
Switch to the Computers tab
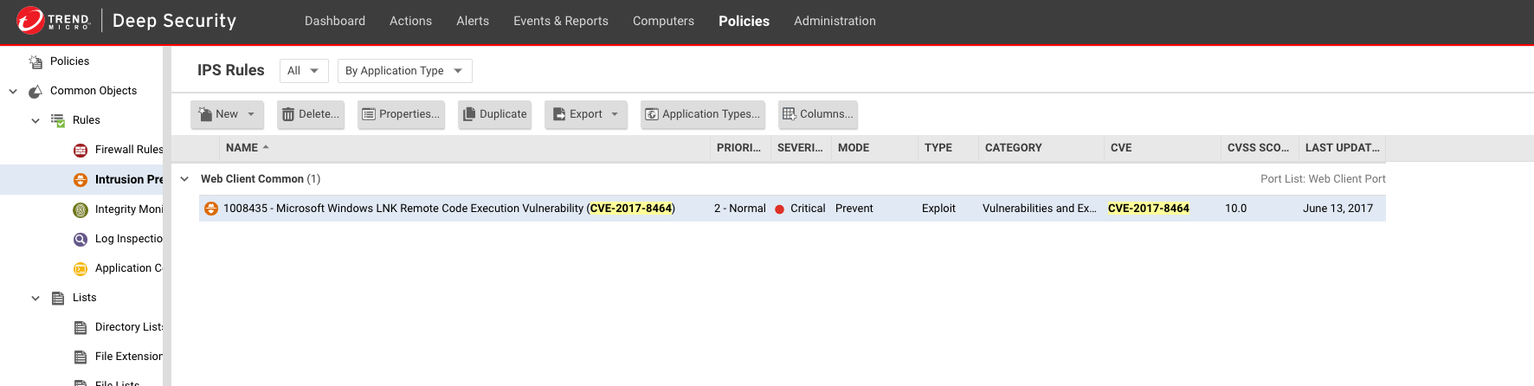pyautogui.click(x=663, y=21)
